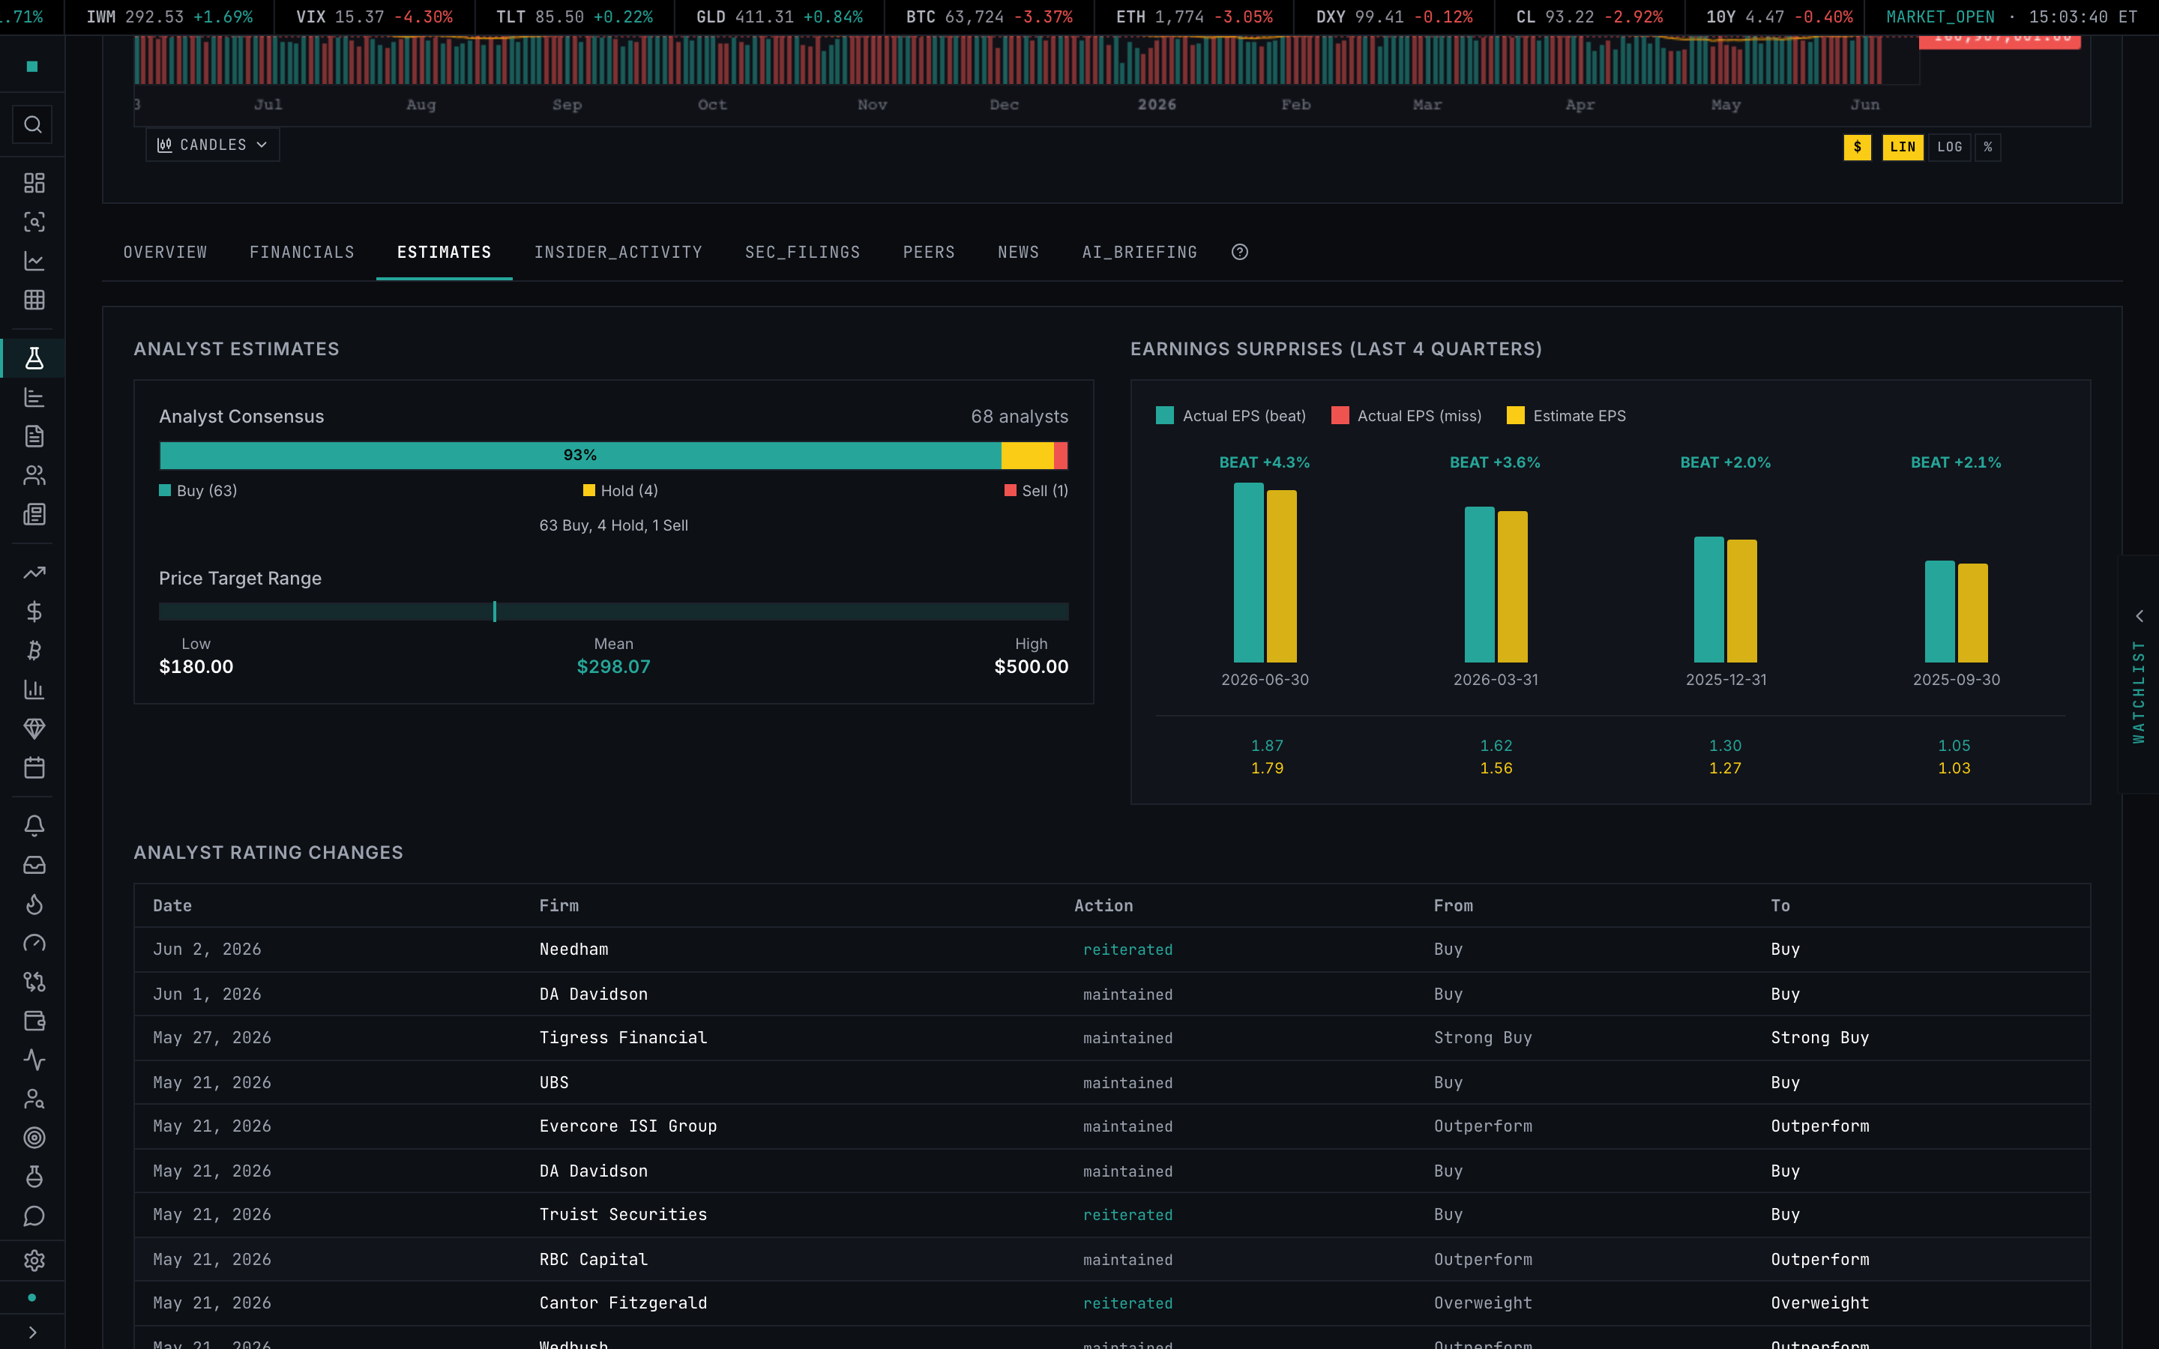This screenshot has height=1349, width=2159.
Task: Switch to the OVERVIEW tab
Action: (x=165, y=253)
